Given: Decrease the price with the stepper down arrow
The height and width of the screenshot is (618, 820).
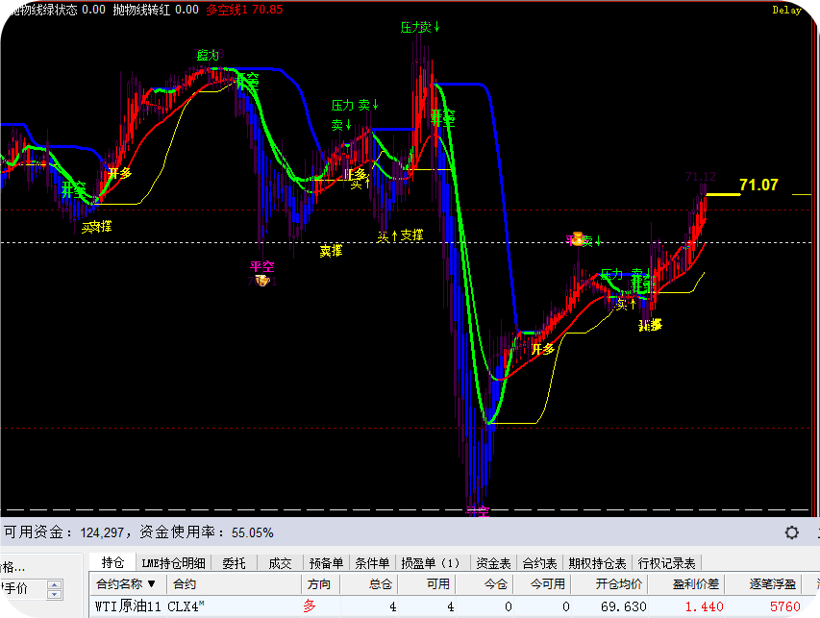Looking at the screenshot, I should (x=55, y=595).
